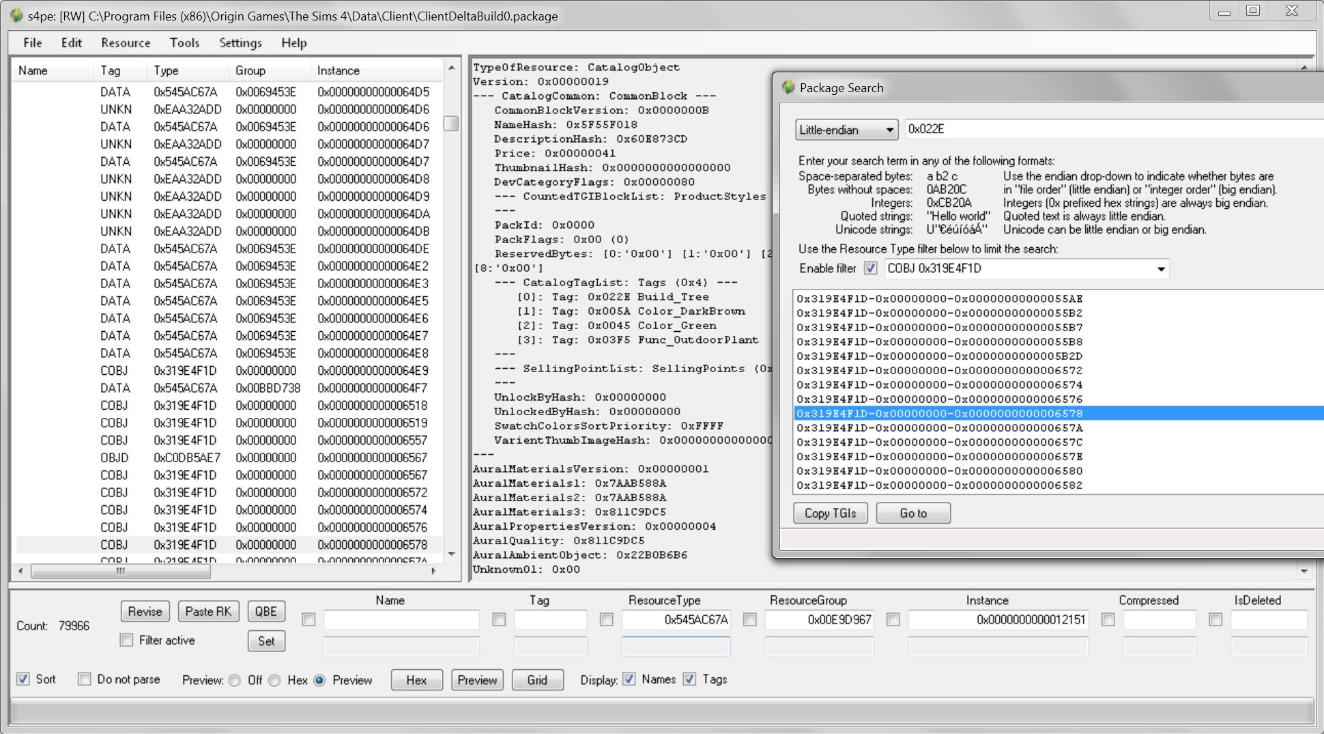Toggle the ResourceType filter checkbox
The image size is (1324, 734).
(606, 619)
